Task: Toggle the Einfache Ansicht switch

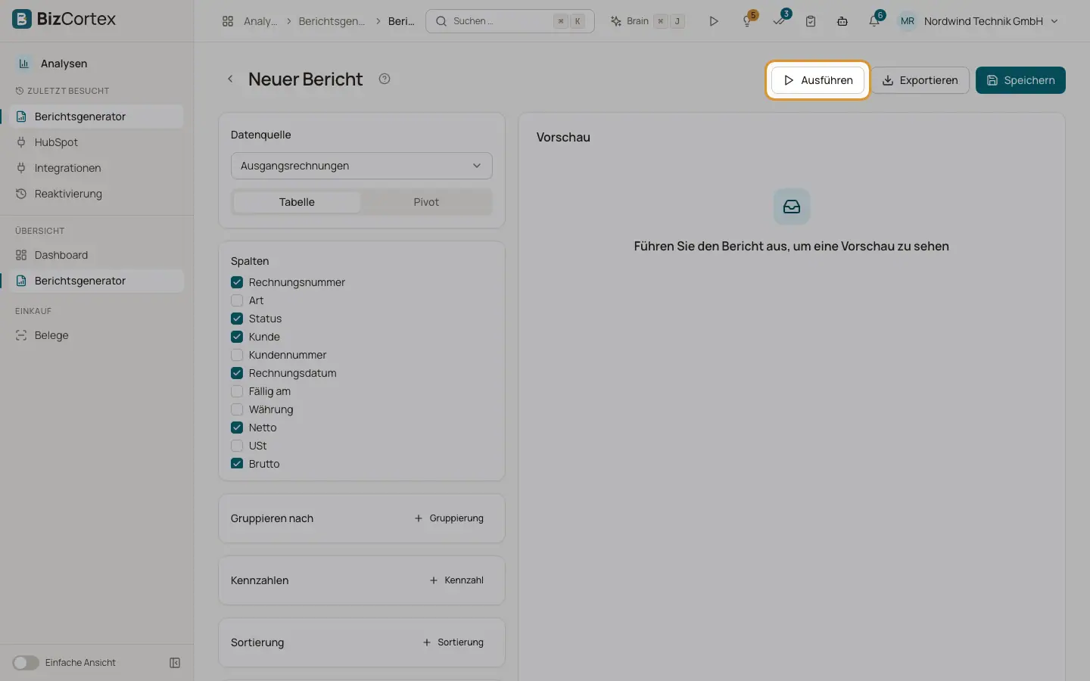Action: pyautogui.click(x=26, y=663)
